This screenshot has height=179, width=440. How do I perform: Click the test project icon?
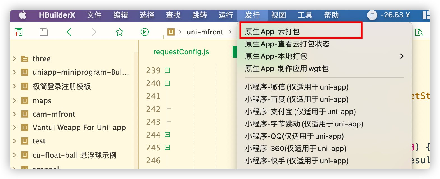tap(25, 141)
